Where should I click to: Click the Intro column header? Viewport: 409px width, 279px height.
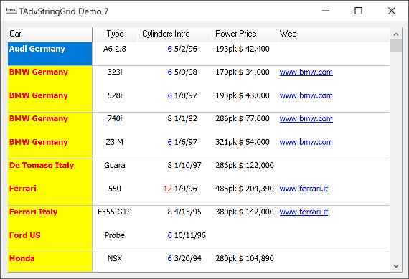192,34
